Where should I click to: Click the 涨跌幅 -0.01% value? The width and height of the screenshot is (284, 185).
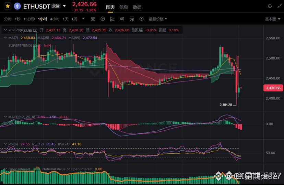(151, 30)
